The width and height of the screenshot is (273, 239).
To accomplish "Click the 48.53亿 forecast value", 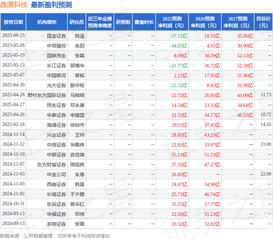I will click(245, 115).
